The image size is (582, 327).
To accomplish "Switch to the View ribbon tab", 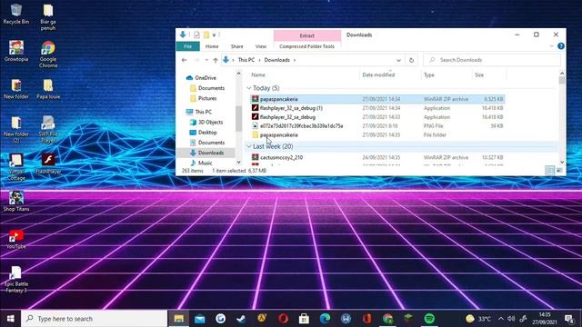I will tap(261, 46).
